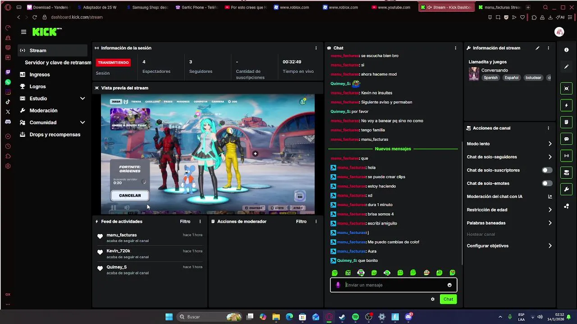Open the settings gear in the Opera sidebar

pos(8,166)
